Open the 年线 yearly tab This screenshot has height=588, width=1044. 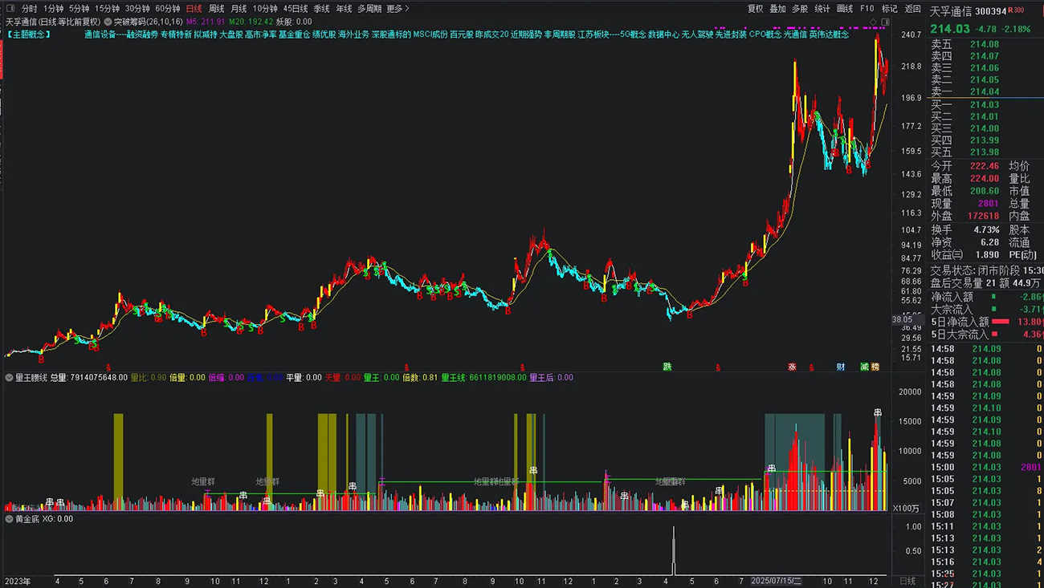344,9
